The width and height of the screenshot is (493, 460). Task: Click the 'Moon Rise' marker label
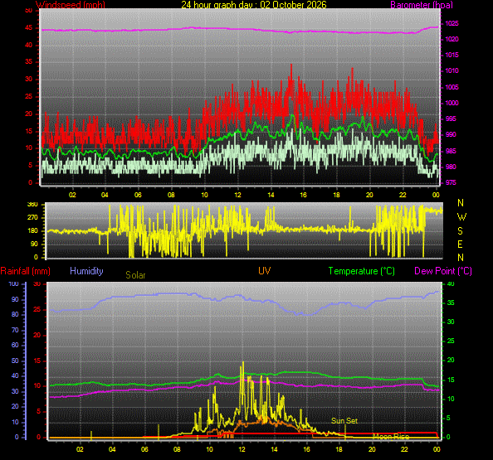click(x=391, y=437)
